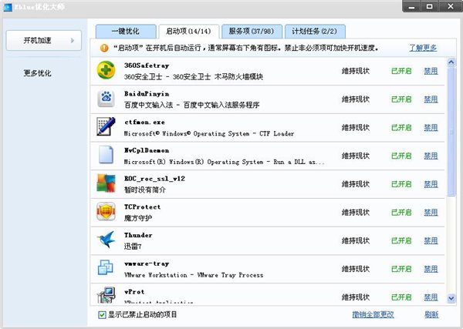The image size is (463, 329).
Task: Click the scrollbar down arrow
Action: pyautogui.click(x=451, y=298)
